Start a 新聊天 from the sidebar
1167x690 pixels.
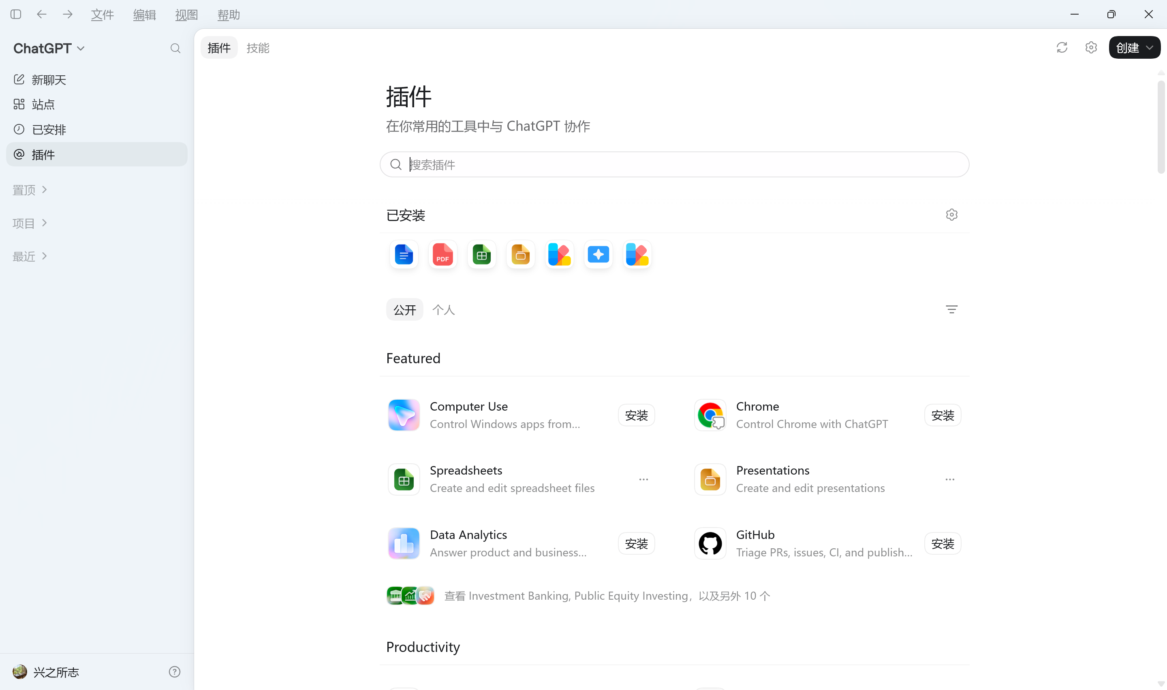[97, 79]
